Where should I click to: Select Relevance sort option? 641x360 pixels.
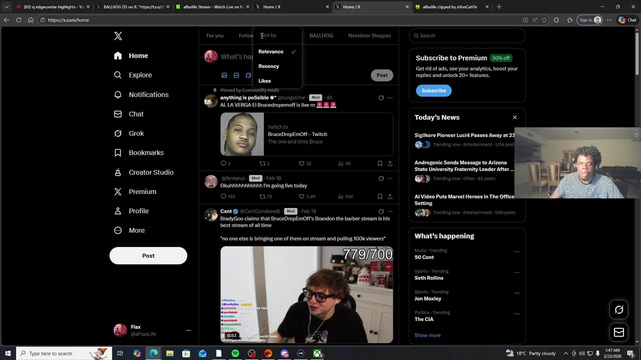pos(277,51)
